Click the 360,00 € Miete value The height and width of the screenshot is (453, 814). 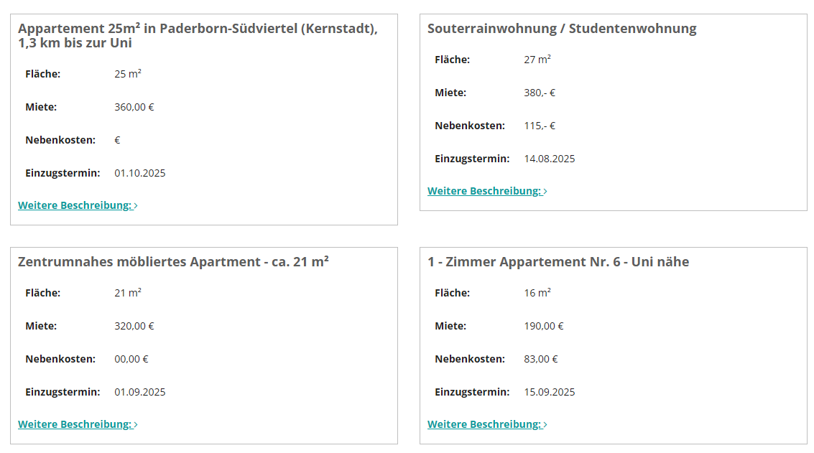coord(134,107)
